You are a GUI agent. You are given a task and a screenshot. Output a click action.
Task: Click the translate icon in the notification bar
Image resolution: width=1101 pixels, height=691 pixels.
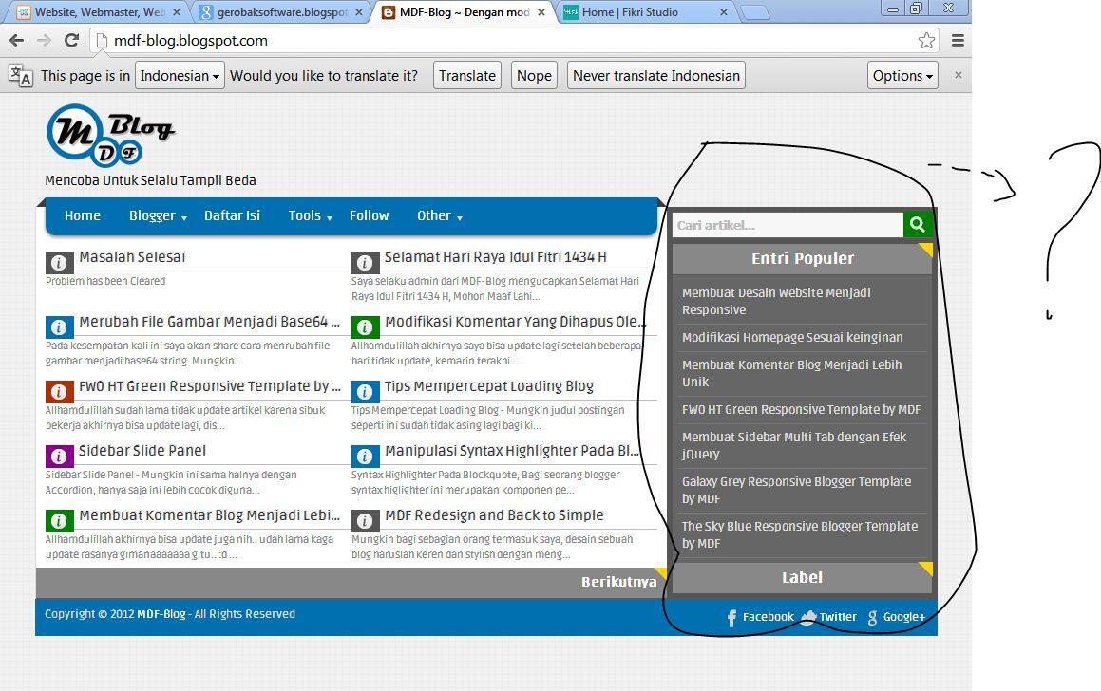click(21, 74)
